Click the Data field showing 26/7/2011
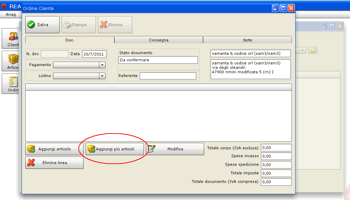 pos(94,54)
